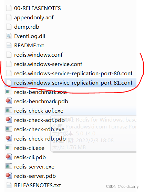Click the redis-check-aof.exe application icon
Screen dimensions: 144x192
click(9, 111)
